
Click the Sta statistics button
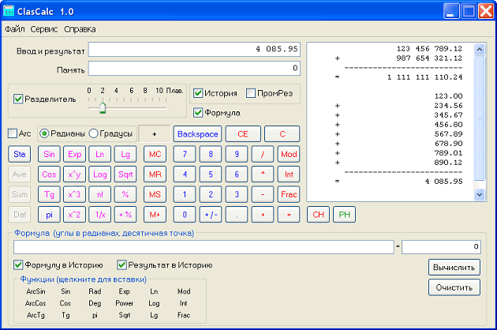[x=20, y=154]
